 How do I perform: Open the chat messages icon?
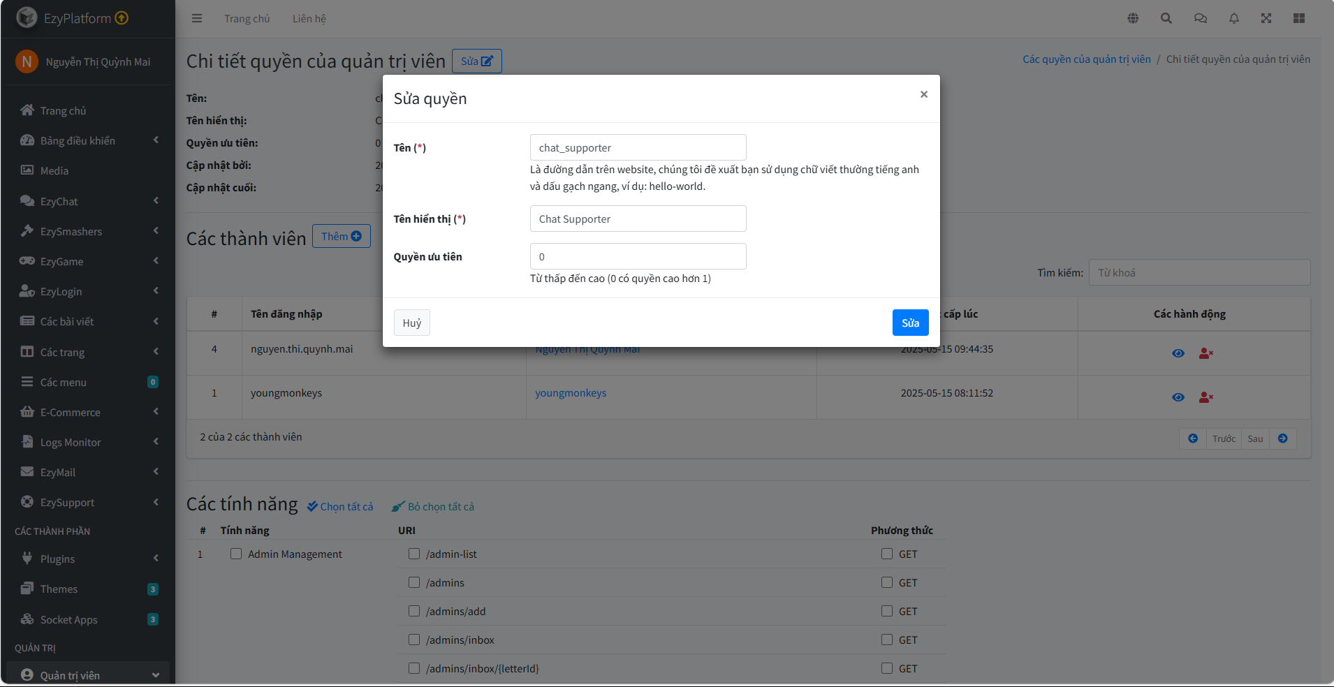pos(1200,18)
